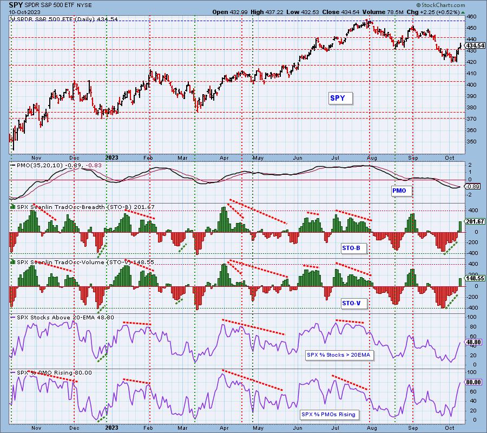This screenshot has width=487, height=433.
Task: Click the SPX % PMOs Rising label box
Action: point(328,415)
